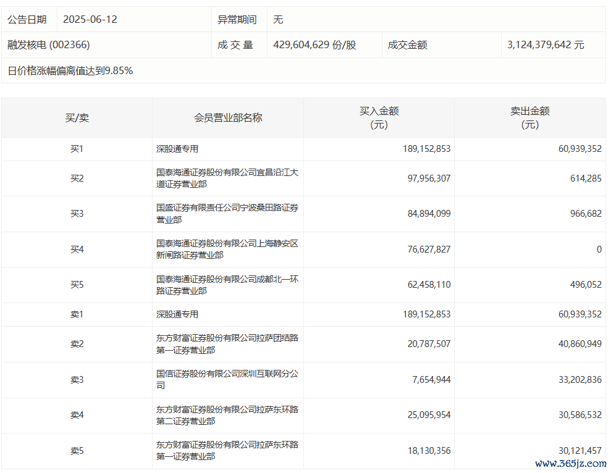Select sell amount 966,682
The width and height of the screenshot is (611, 473).
click(x=586, y=214)
